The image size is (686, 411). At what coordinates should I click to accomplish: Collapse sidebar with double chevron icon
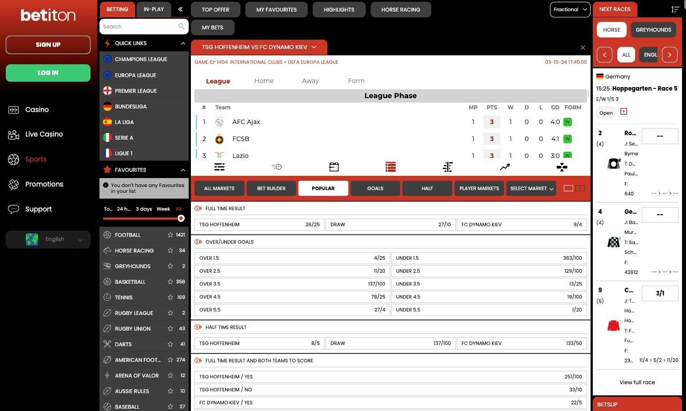(180, 9)
